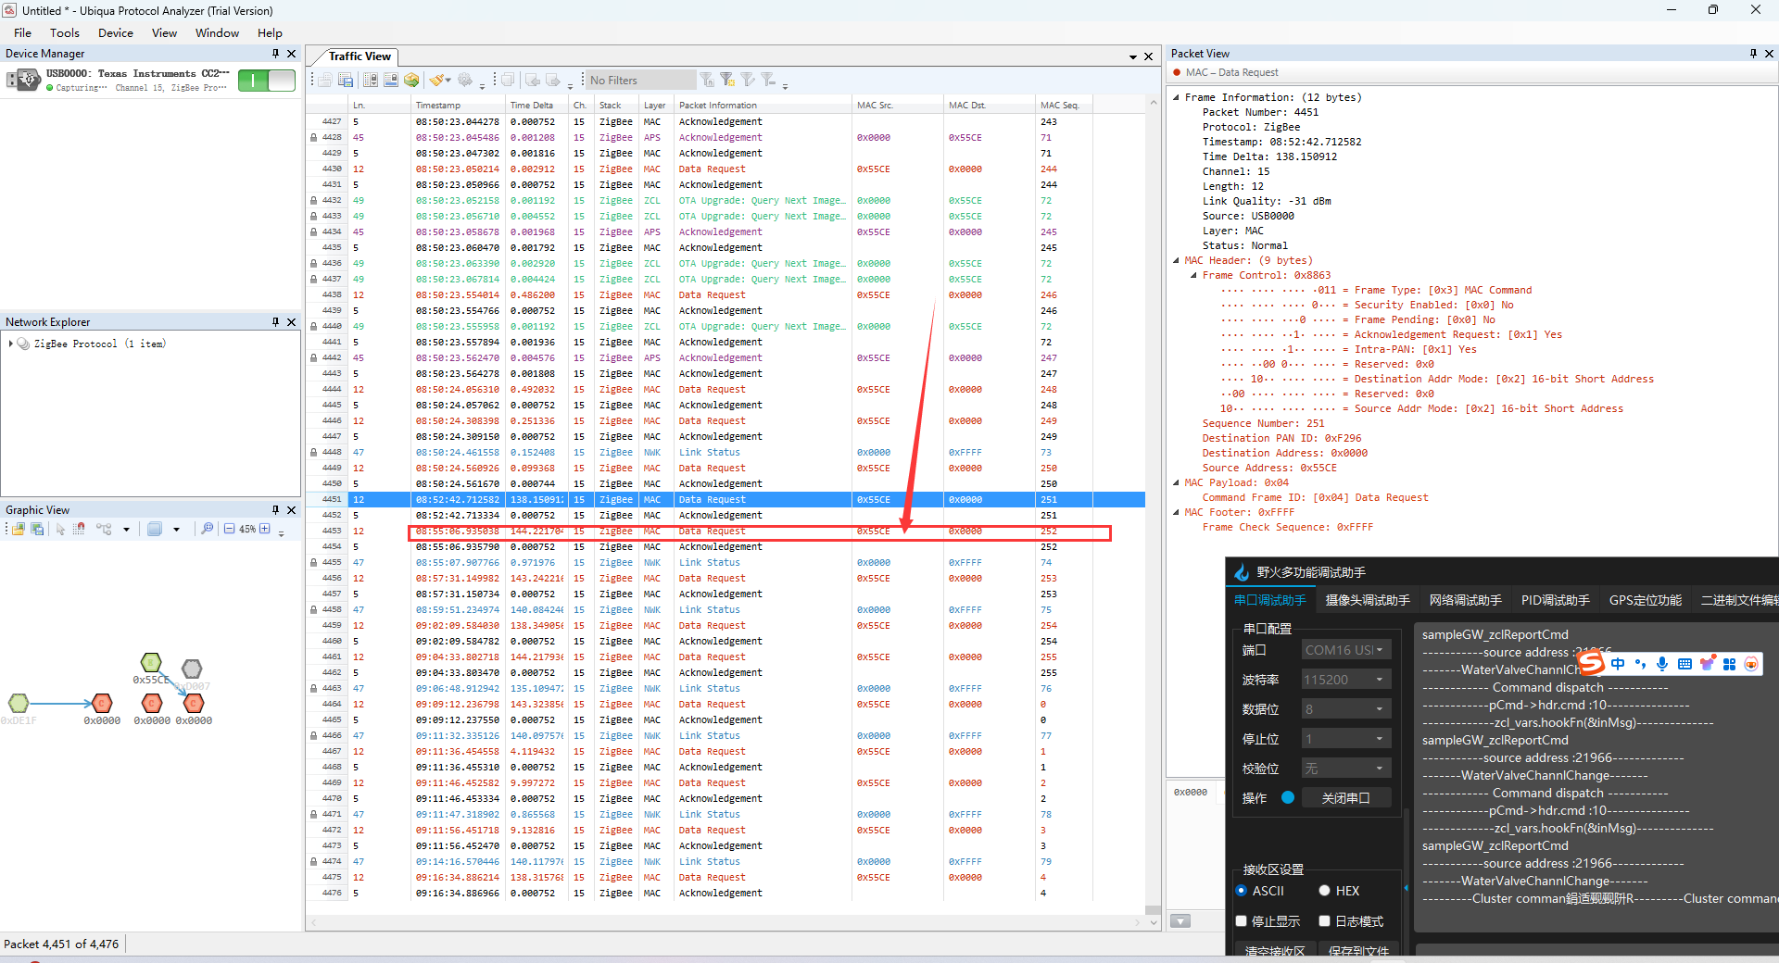Click the funnel with star quick-filter icon
Screen dimensions: 1779x963
pos(728,81)
